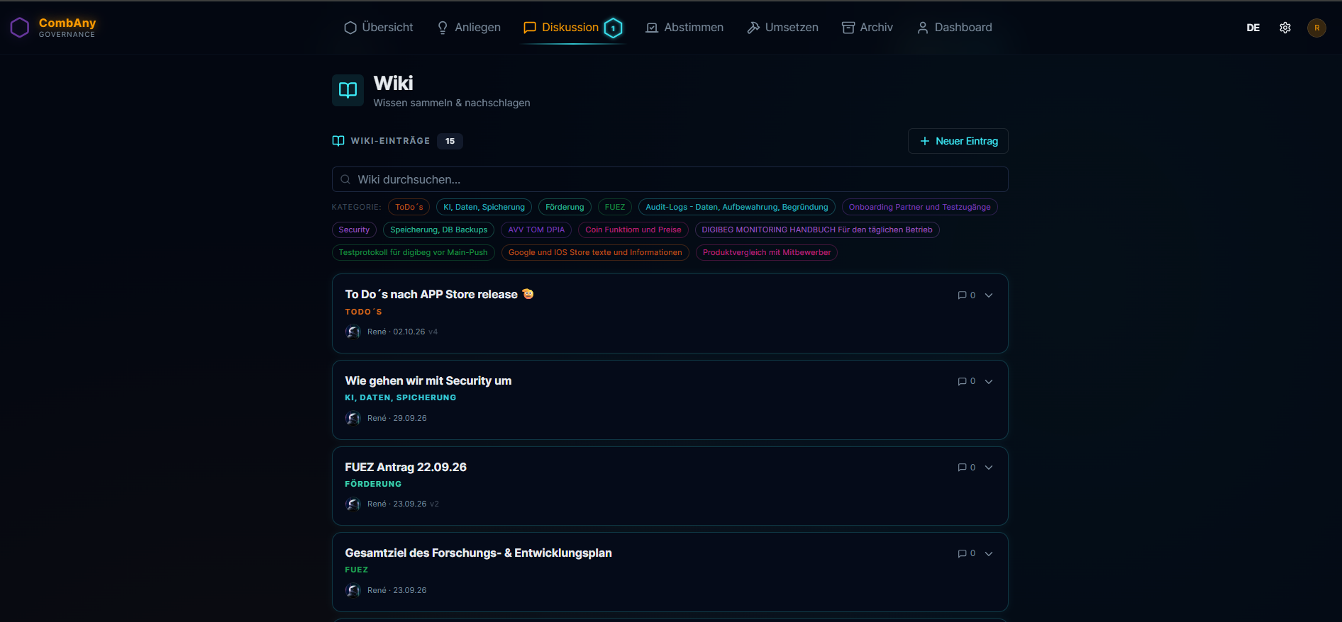Open the user avatar menu

coord(1316,28)
